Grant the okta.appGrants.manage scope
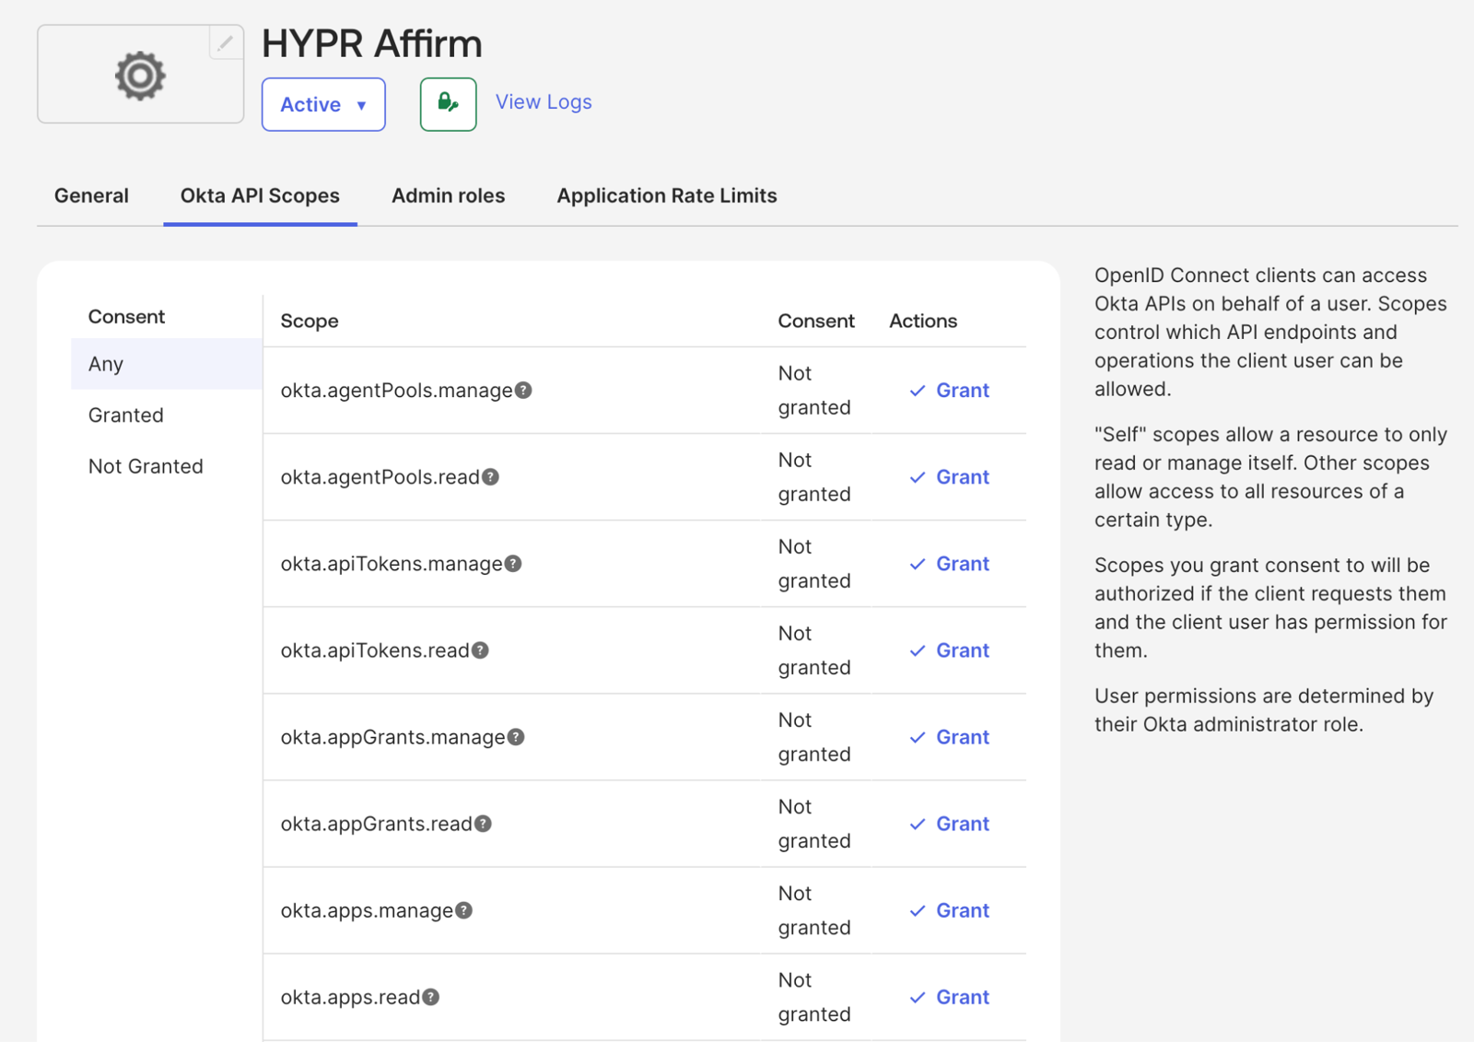This screenshot has height=1042, width=1474. click(x=949, y=737)
